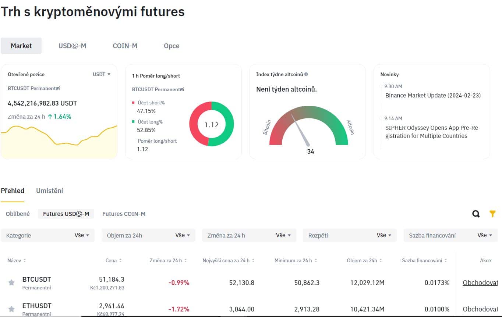Click Obchodovat link for BTCUSDT
Viewport: 502px width, 317px height.
[480, 283]
